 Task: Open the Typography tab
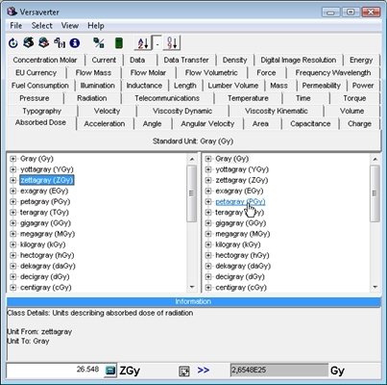click(42, 111)
